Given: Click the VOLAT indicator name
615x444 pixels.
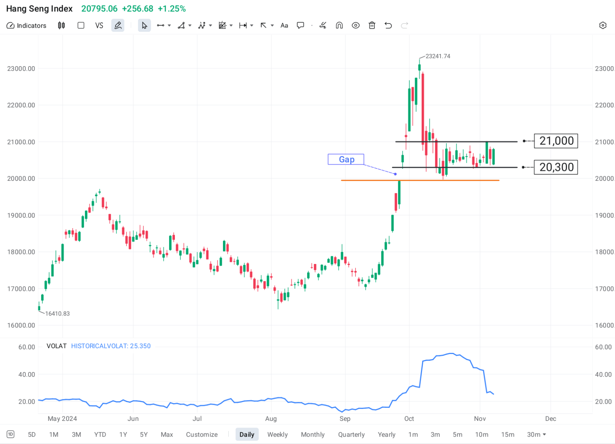Looking at the screenshot, I should click(x=57, y=346).
